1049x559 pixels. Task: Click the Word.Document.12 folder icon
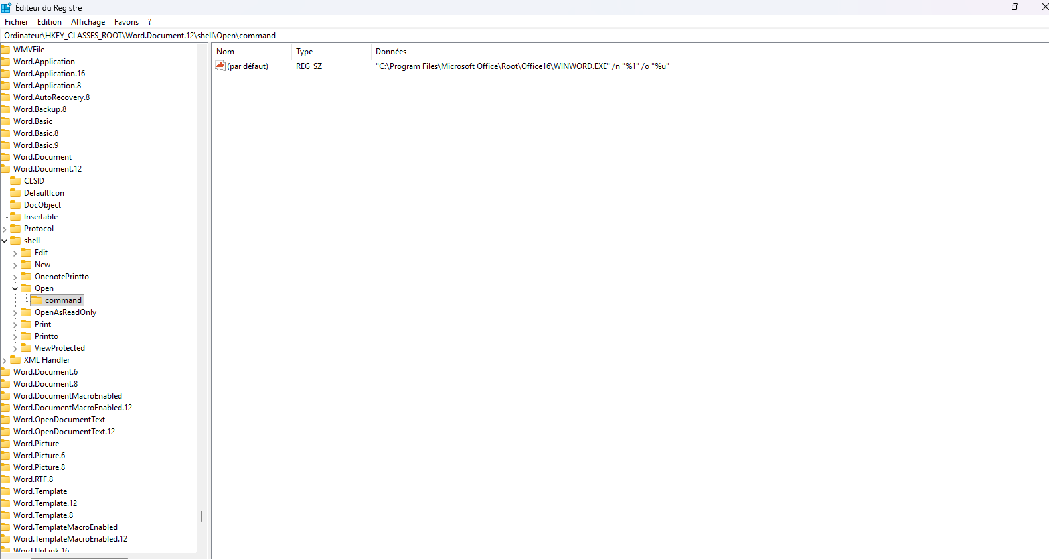click(5, 169)
